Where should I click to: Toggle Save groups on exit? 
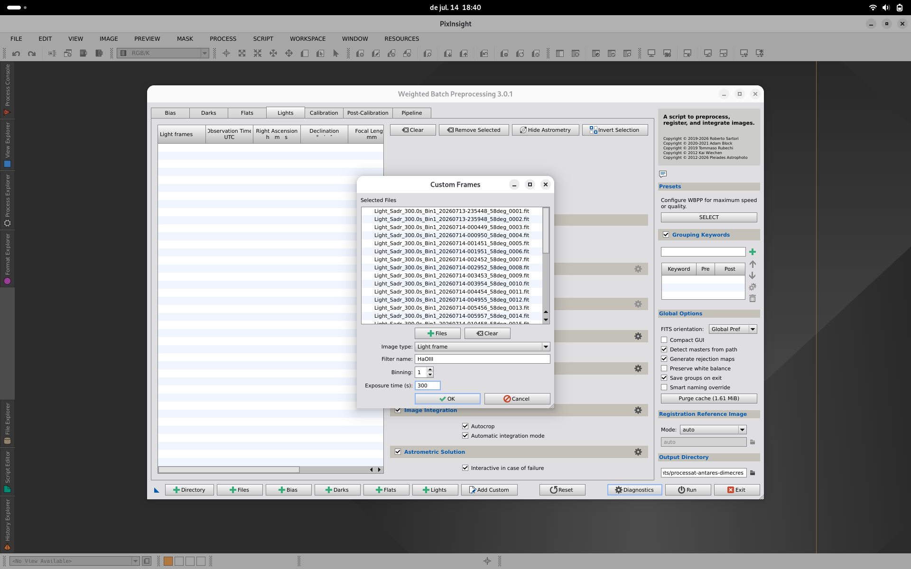664,378
